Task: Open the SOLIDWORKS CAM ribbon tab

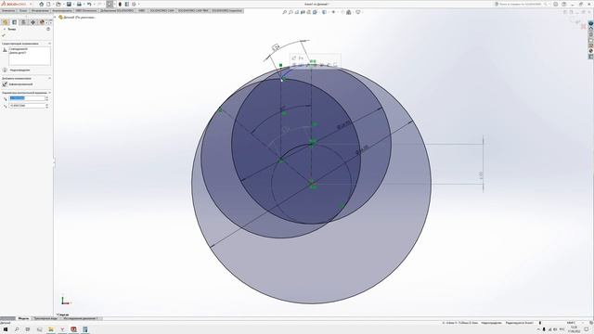Action: pyautogui.click(x=161, y=10)
